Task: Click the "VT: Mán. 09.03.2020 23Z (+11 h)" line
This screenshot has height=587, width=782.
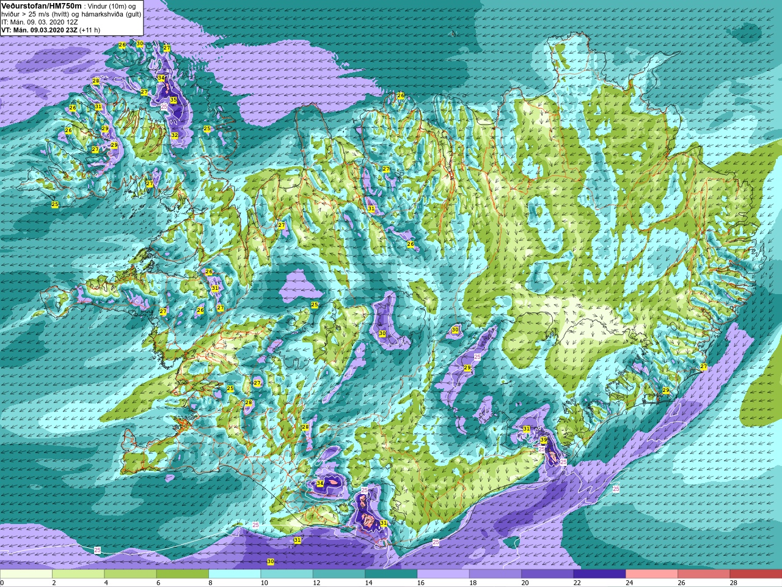Action: coord(51,30)
